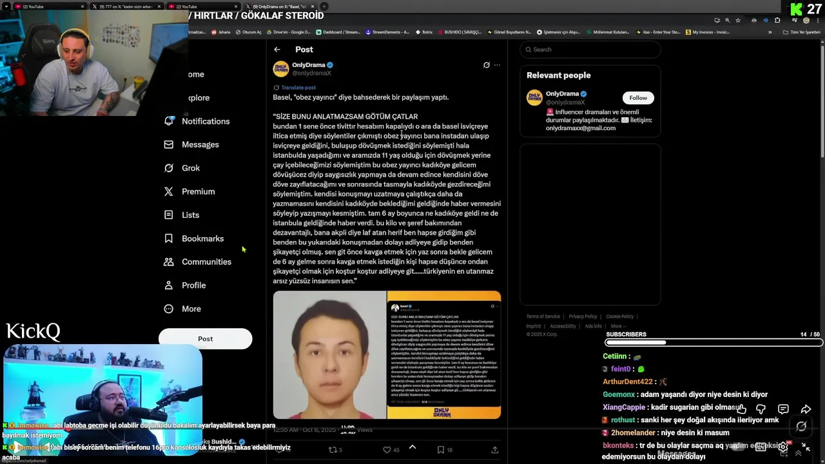Screen dimensions: 825x464
Task: Open Grok in the X sidebar
Action: [x=182, y=168]
